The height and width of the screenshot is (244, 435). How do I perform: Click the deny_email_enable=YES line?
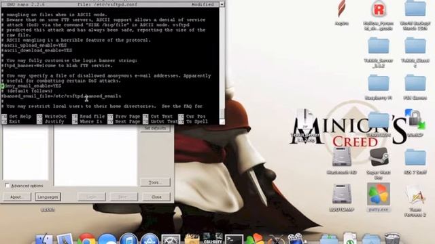(x=31, y=86)
